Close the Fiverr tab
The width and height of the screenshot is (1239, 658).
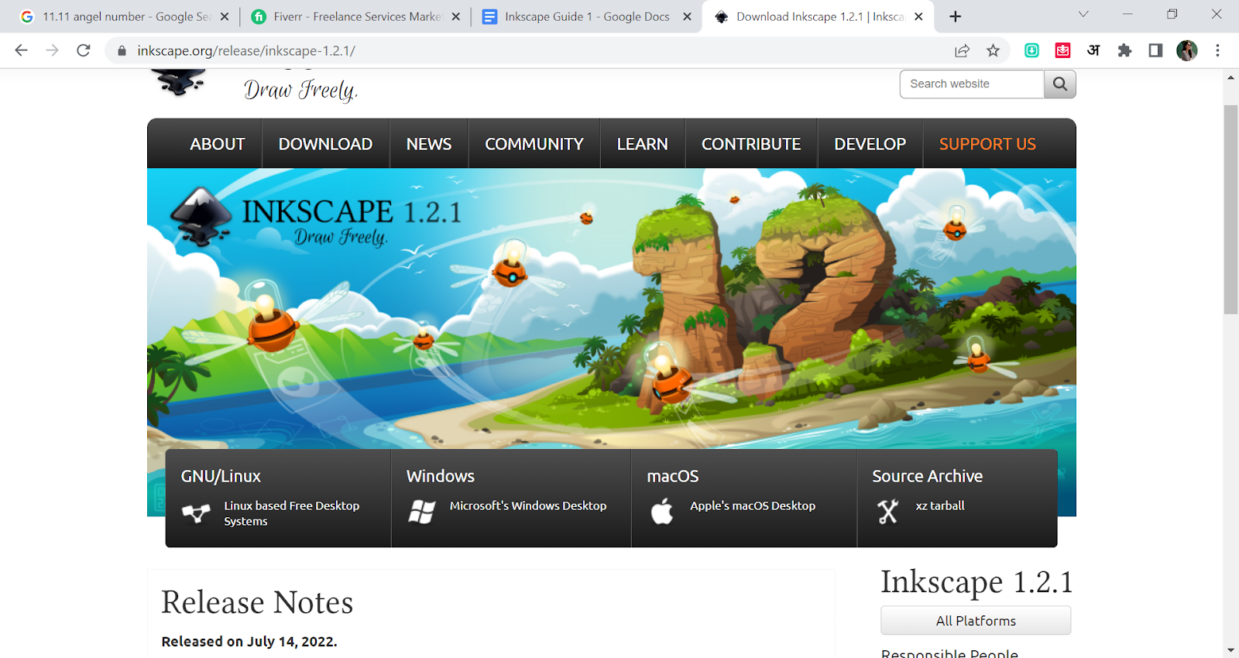455,16
